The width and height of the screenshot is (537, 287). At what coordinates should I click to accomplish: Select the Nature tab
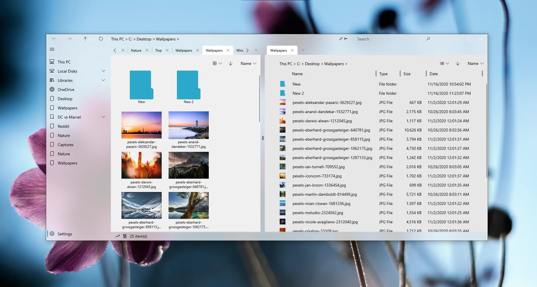(136, 50)
